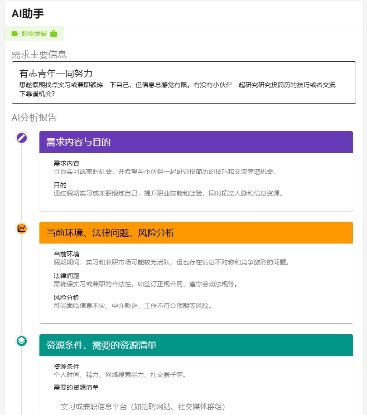Select the 当前环境 item label
367x415 pixels.
pos(66,254)
